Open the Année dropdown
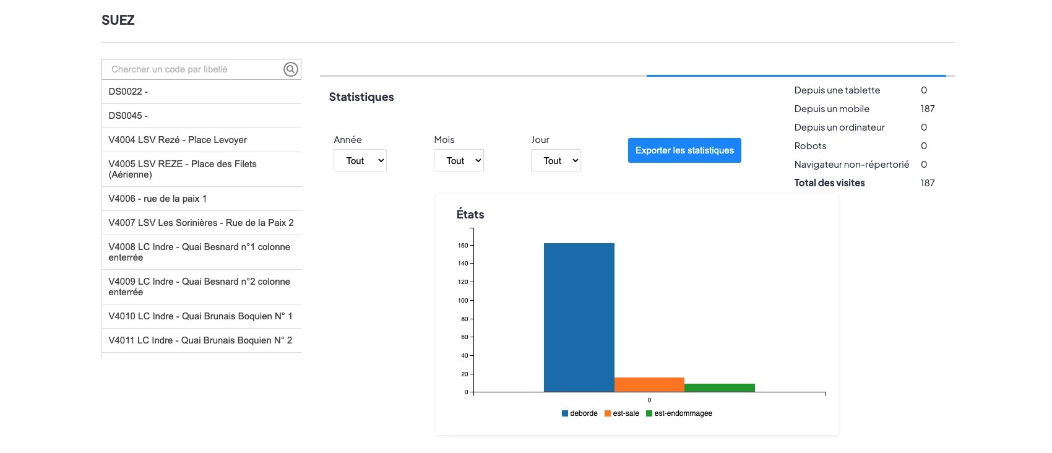This screenshot has height=453, width=1052. coord(360,161)
